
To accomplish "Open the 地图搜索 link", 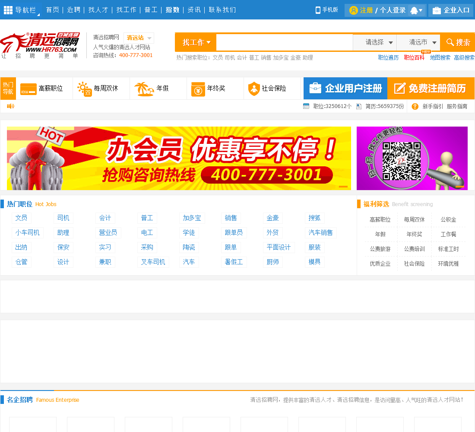I will pyautogui.click(x=440, y=57).
